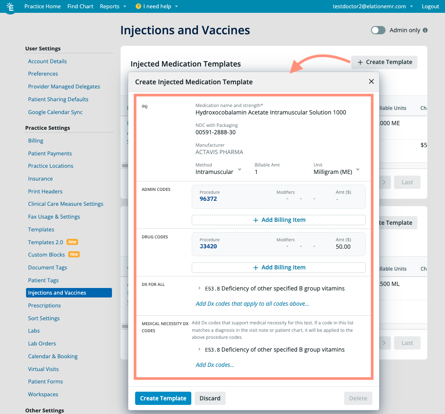
Task: Open procedure code 96372
Action: (x=208, y=199)
